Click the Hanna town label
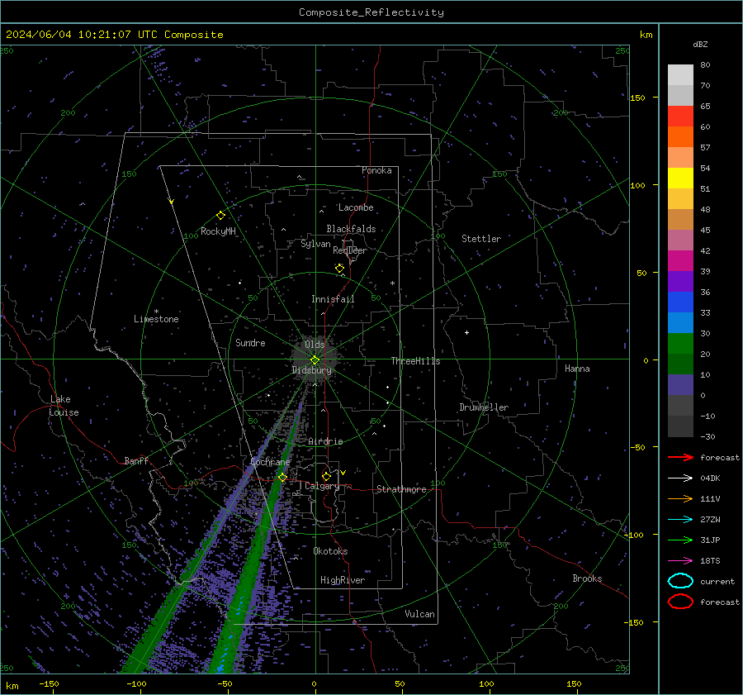Viewport: 743px width, 695px height. coord(577,369)
